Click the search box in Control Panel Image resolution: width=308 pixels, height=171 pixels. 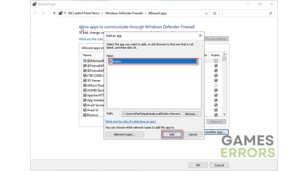tap(245, 13)
